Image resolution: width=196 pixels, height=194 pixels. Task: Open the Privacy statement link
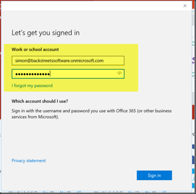[28, 160]
